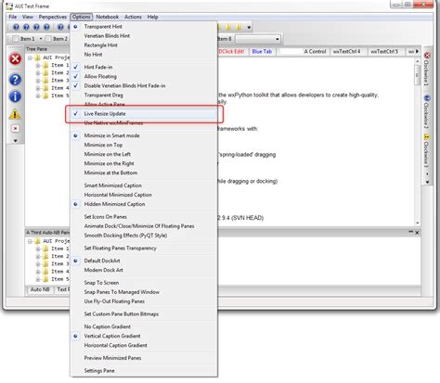440x383 pixels.
Task: Click the small red X icon below warning
Action: [x=15, y=128]
